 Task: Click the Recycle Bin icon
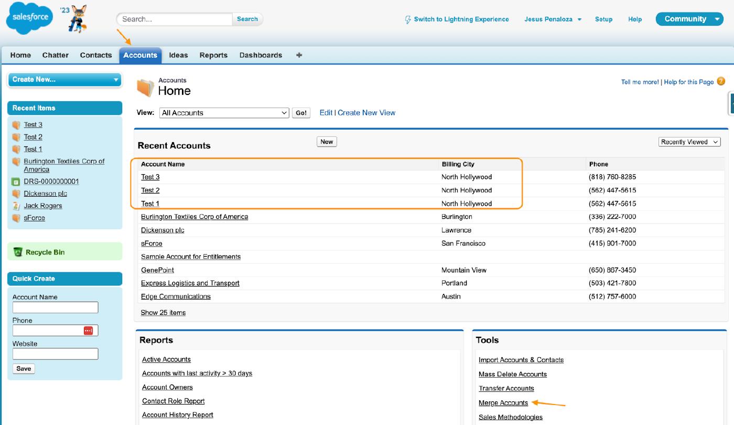(18, 252)
